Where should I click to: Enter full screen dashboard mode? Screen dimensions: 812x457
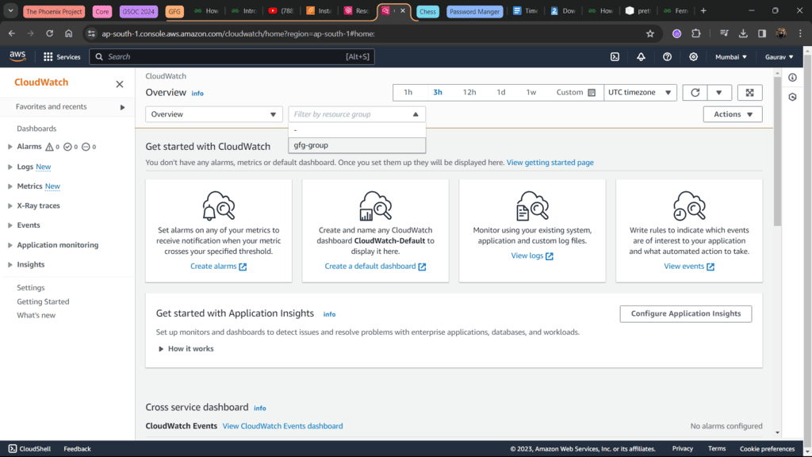point(749,92)
